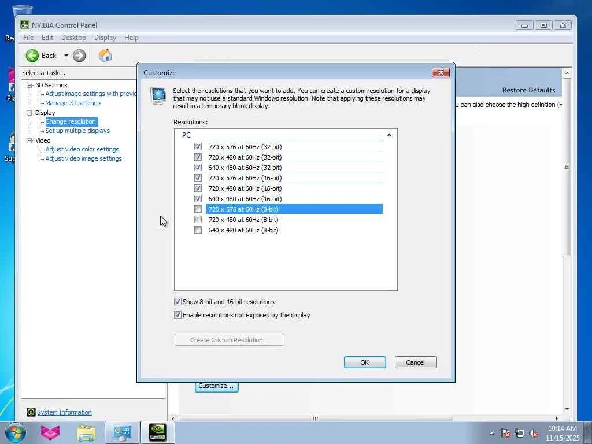Image resolution: width=592 pixels, height=444 pixels.
Task: Collapse the 3D Settings tree node
Action: (29, 86)
